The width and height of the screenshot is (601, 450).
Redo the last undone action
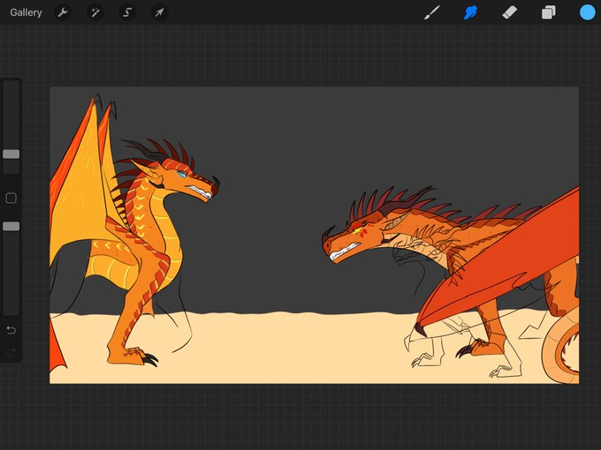(x=11, y=351)
